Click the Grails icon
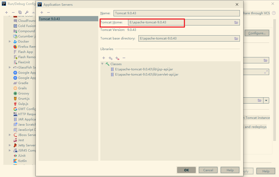 (15, 88)
